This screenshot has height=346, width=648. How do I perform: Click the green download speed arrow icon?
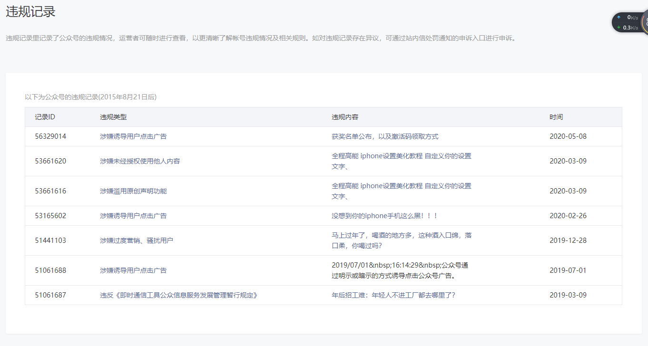(619, 28)
